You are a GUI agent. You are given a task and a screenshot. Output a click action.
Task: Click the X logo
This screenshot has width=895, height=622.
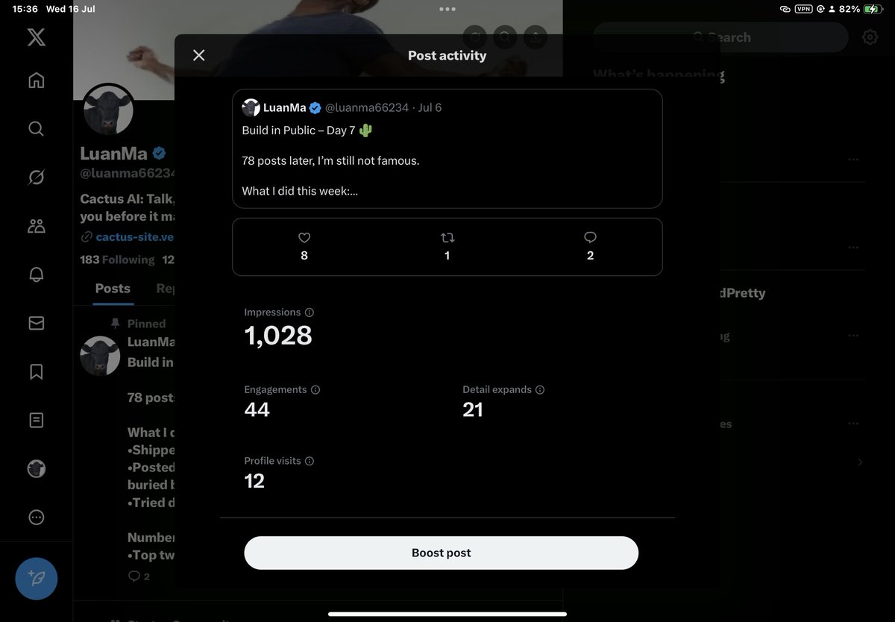coord(36,37)
